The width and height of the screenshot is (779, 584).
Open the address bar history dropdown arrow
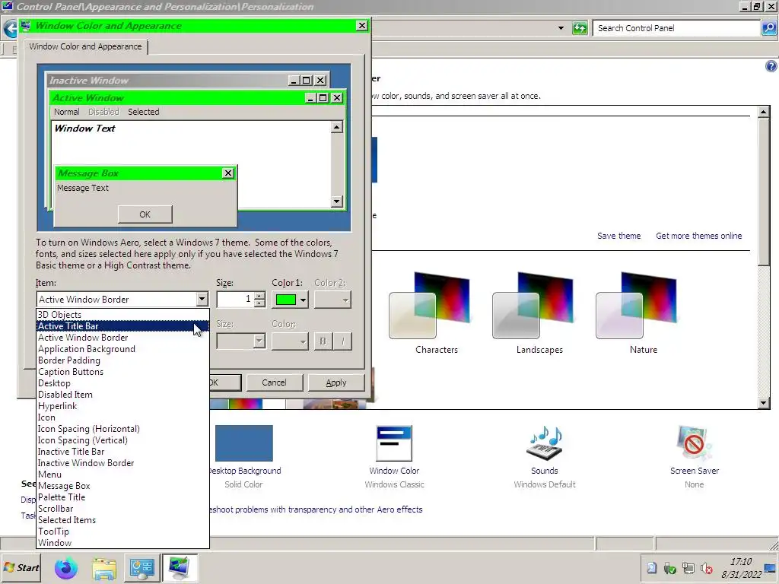(561, 28)
